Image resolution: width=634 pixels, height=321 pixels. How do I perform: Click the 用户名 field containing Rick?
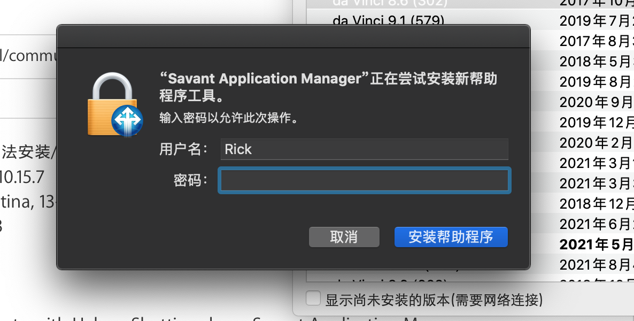coord(364,149)
